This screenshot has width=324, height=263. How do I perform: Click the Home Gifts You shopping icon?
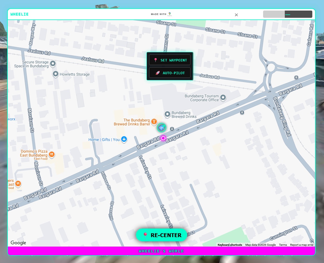point(124,139)
